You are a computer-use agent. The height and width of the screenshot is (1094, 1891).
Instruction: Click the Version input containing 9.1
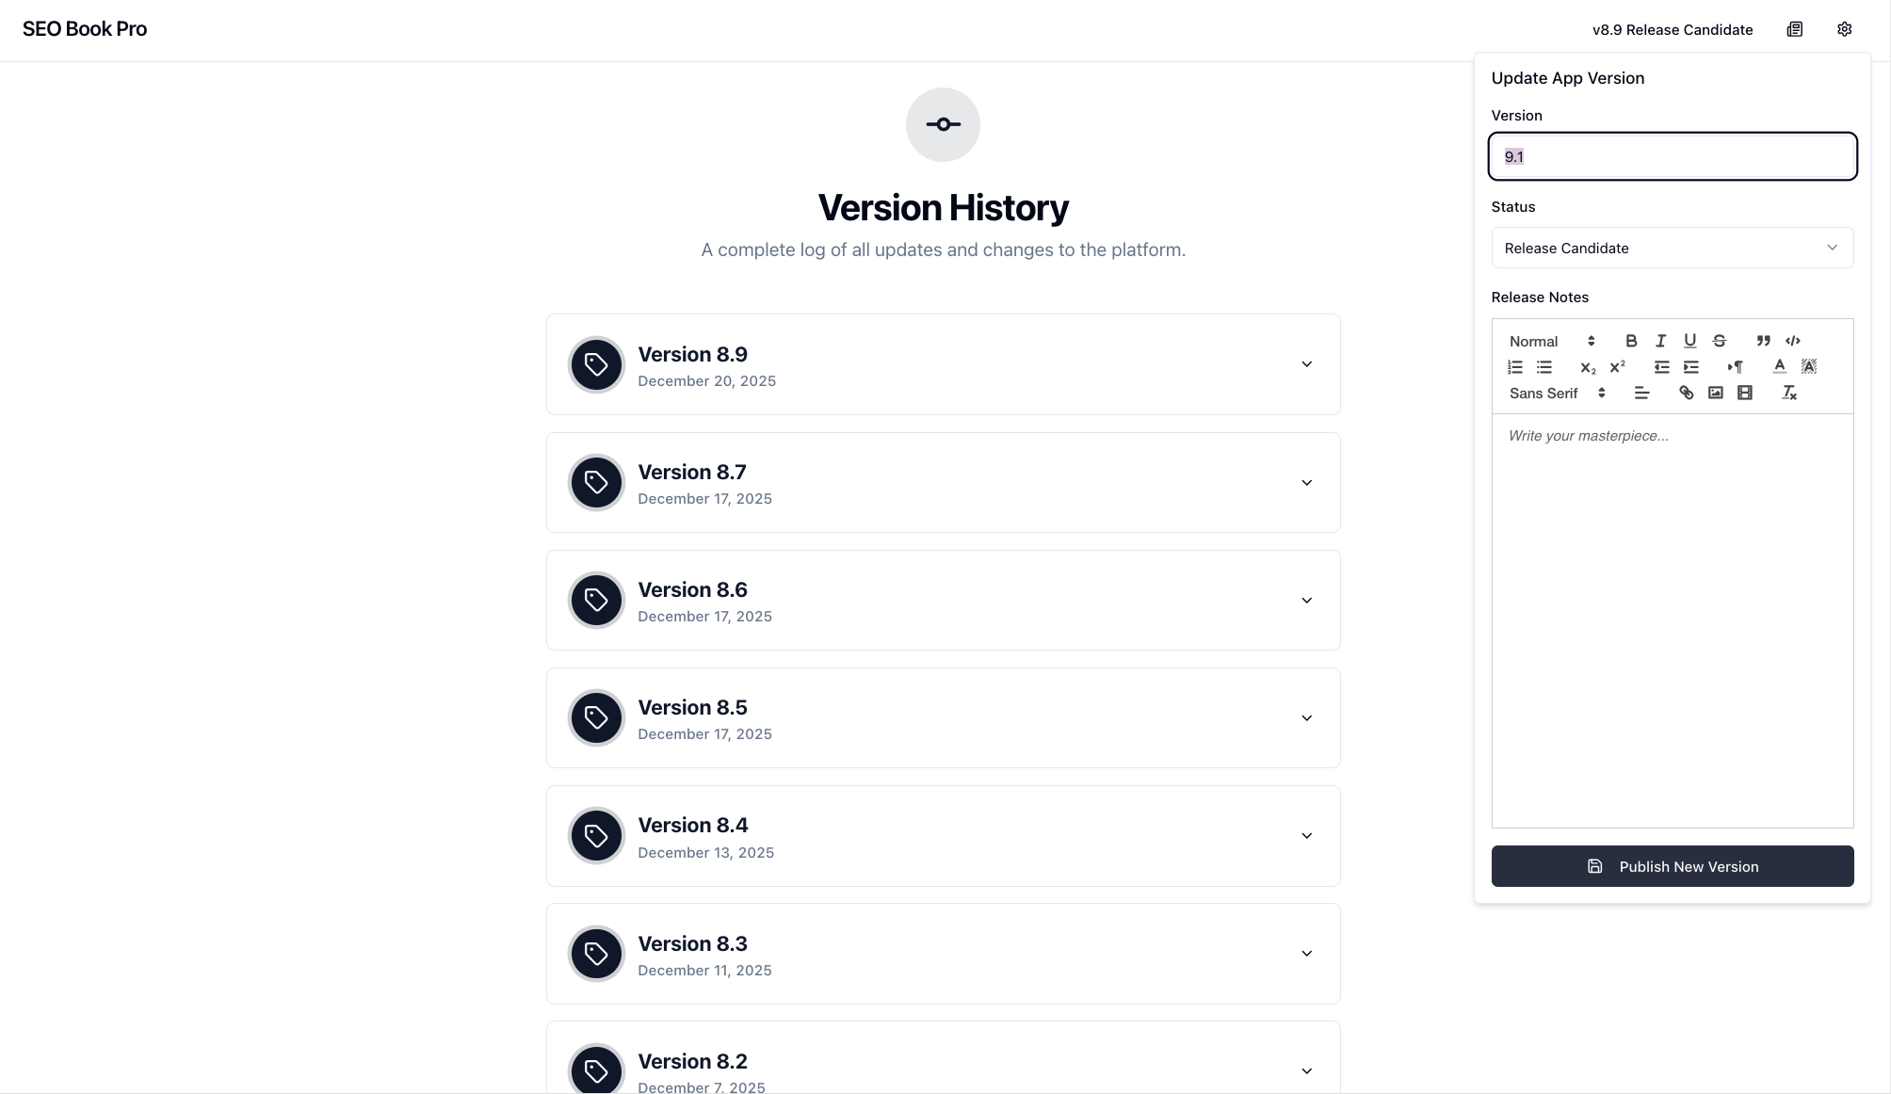point(1672,156)
